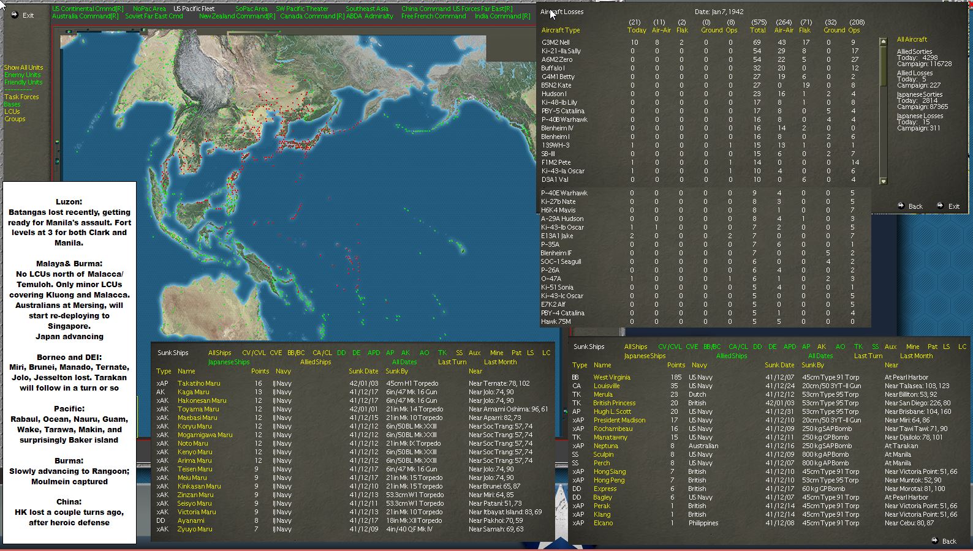Select India Command [R]
The width and height of the screenshot is (973, 551).
point(502,17)
